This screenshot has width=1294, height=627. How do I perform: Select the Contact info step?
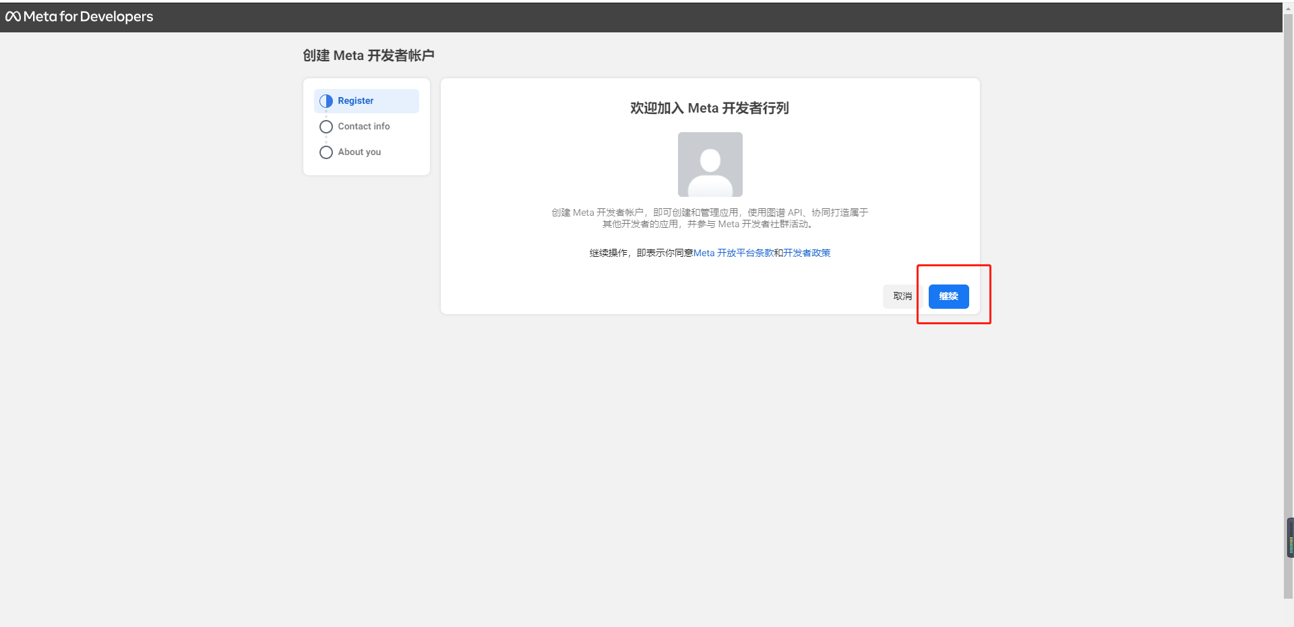366,127
